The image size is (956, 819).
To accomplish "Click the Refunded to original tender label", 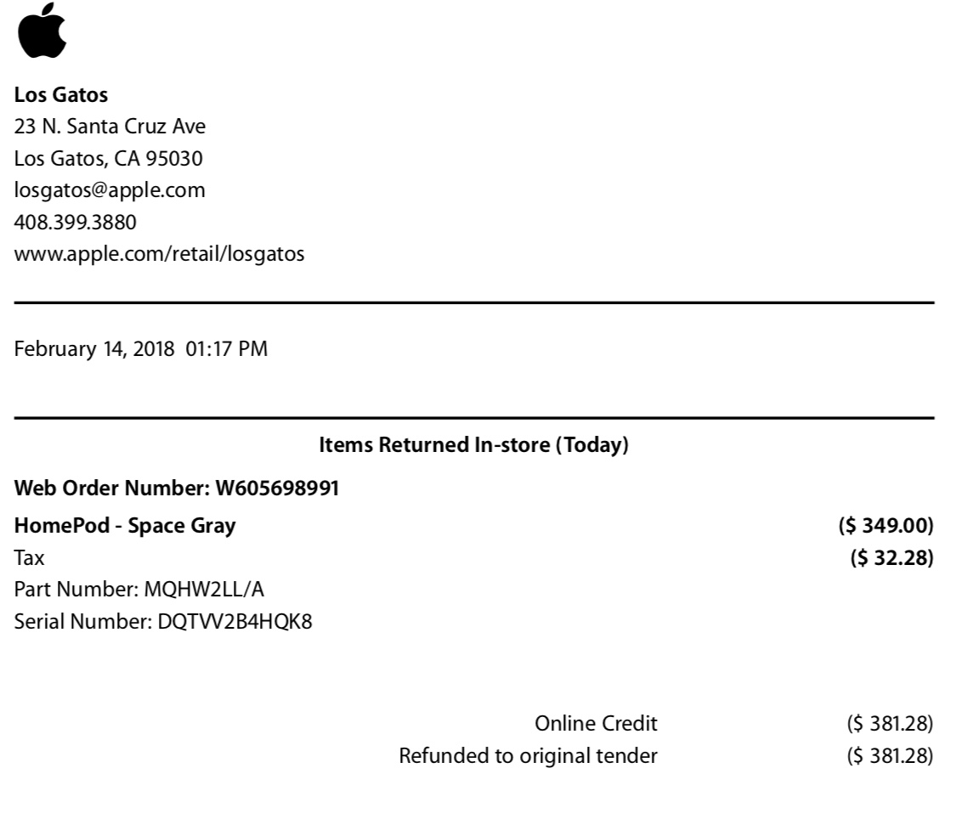I will pyautogui.click(x=529, y=756).
